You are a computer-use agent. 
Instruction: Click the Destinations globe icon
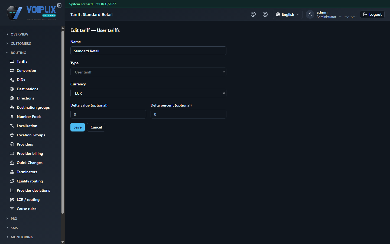point(12,89)
